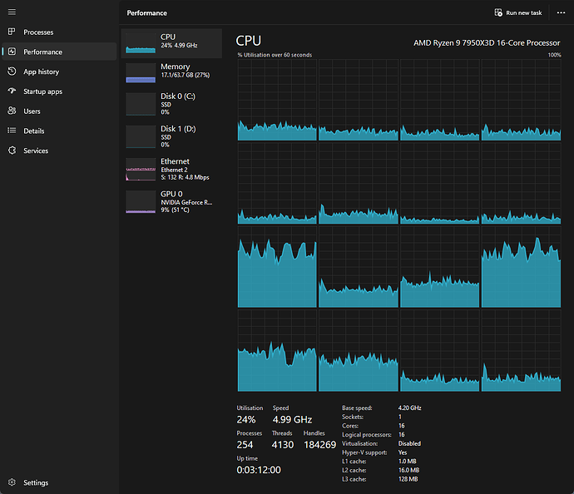Click the Logical processors label
This screenshot has width=574, height=494.
click(x=366, y=435)
